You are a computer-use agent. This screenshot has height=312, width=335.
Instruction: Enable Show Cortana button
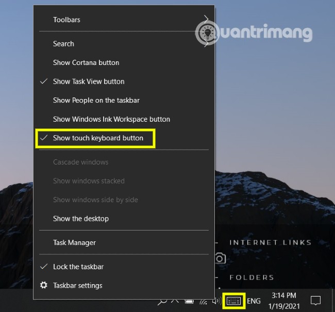pos(124,62)
